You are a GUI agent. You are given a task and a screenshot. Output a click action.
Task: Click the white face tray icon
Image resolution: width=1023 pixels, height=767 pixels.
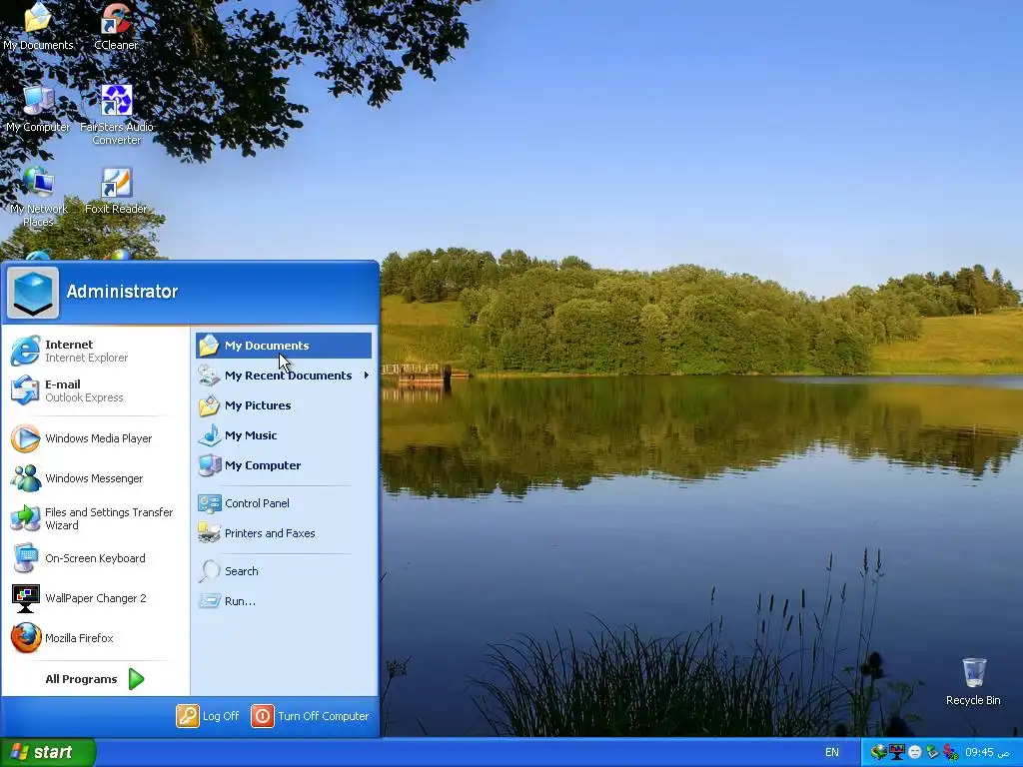point(915,753)
